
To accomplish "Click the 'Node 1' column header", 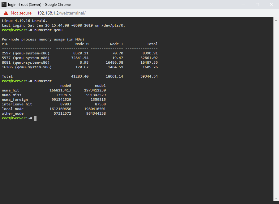I will tap(117, 44).
